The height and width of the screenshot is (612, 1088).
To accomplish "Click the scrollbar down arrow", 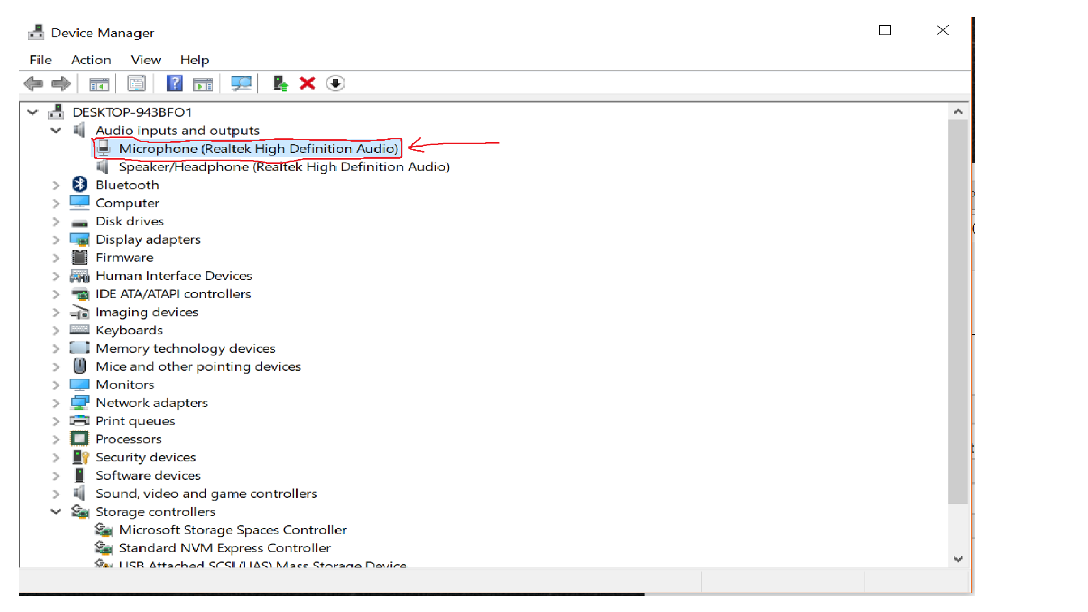I will pos(958,559).
